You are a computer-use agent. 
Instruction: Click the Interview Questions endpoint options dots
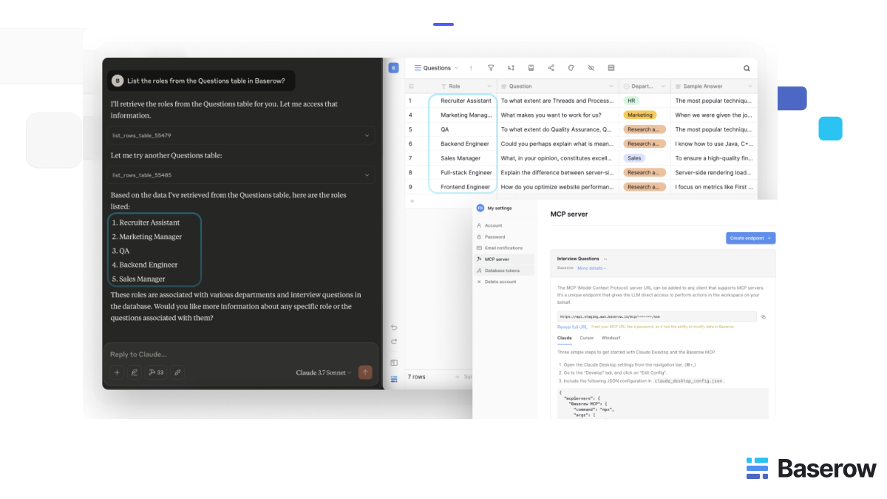pos(605,259)
